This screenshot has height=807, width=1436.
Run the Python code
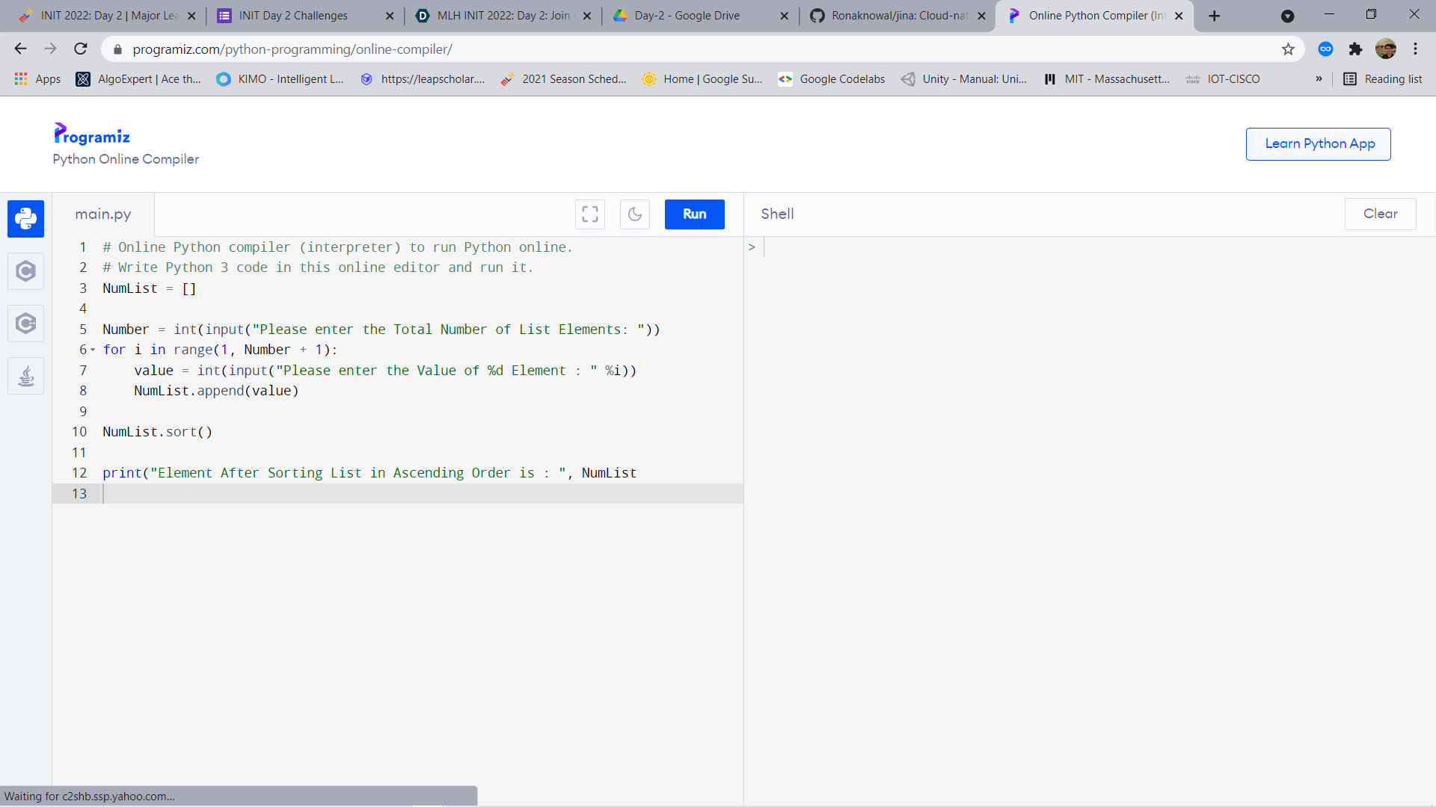pos(694,214)
